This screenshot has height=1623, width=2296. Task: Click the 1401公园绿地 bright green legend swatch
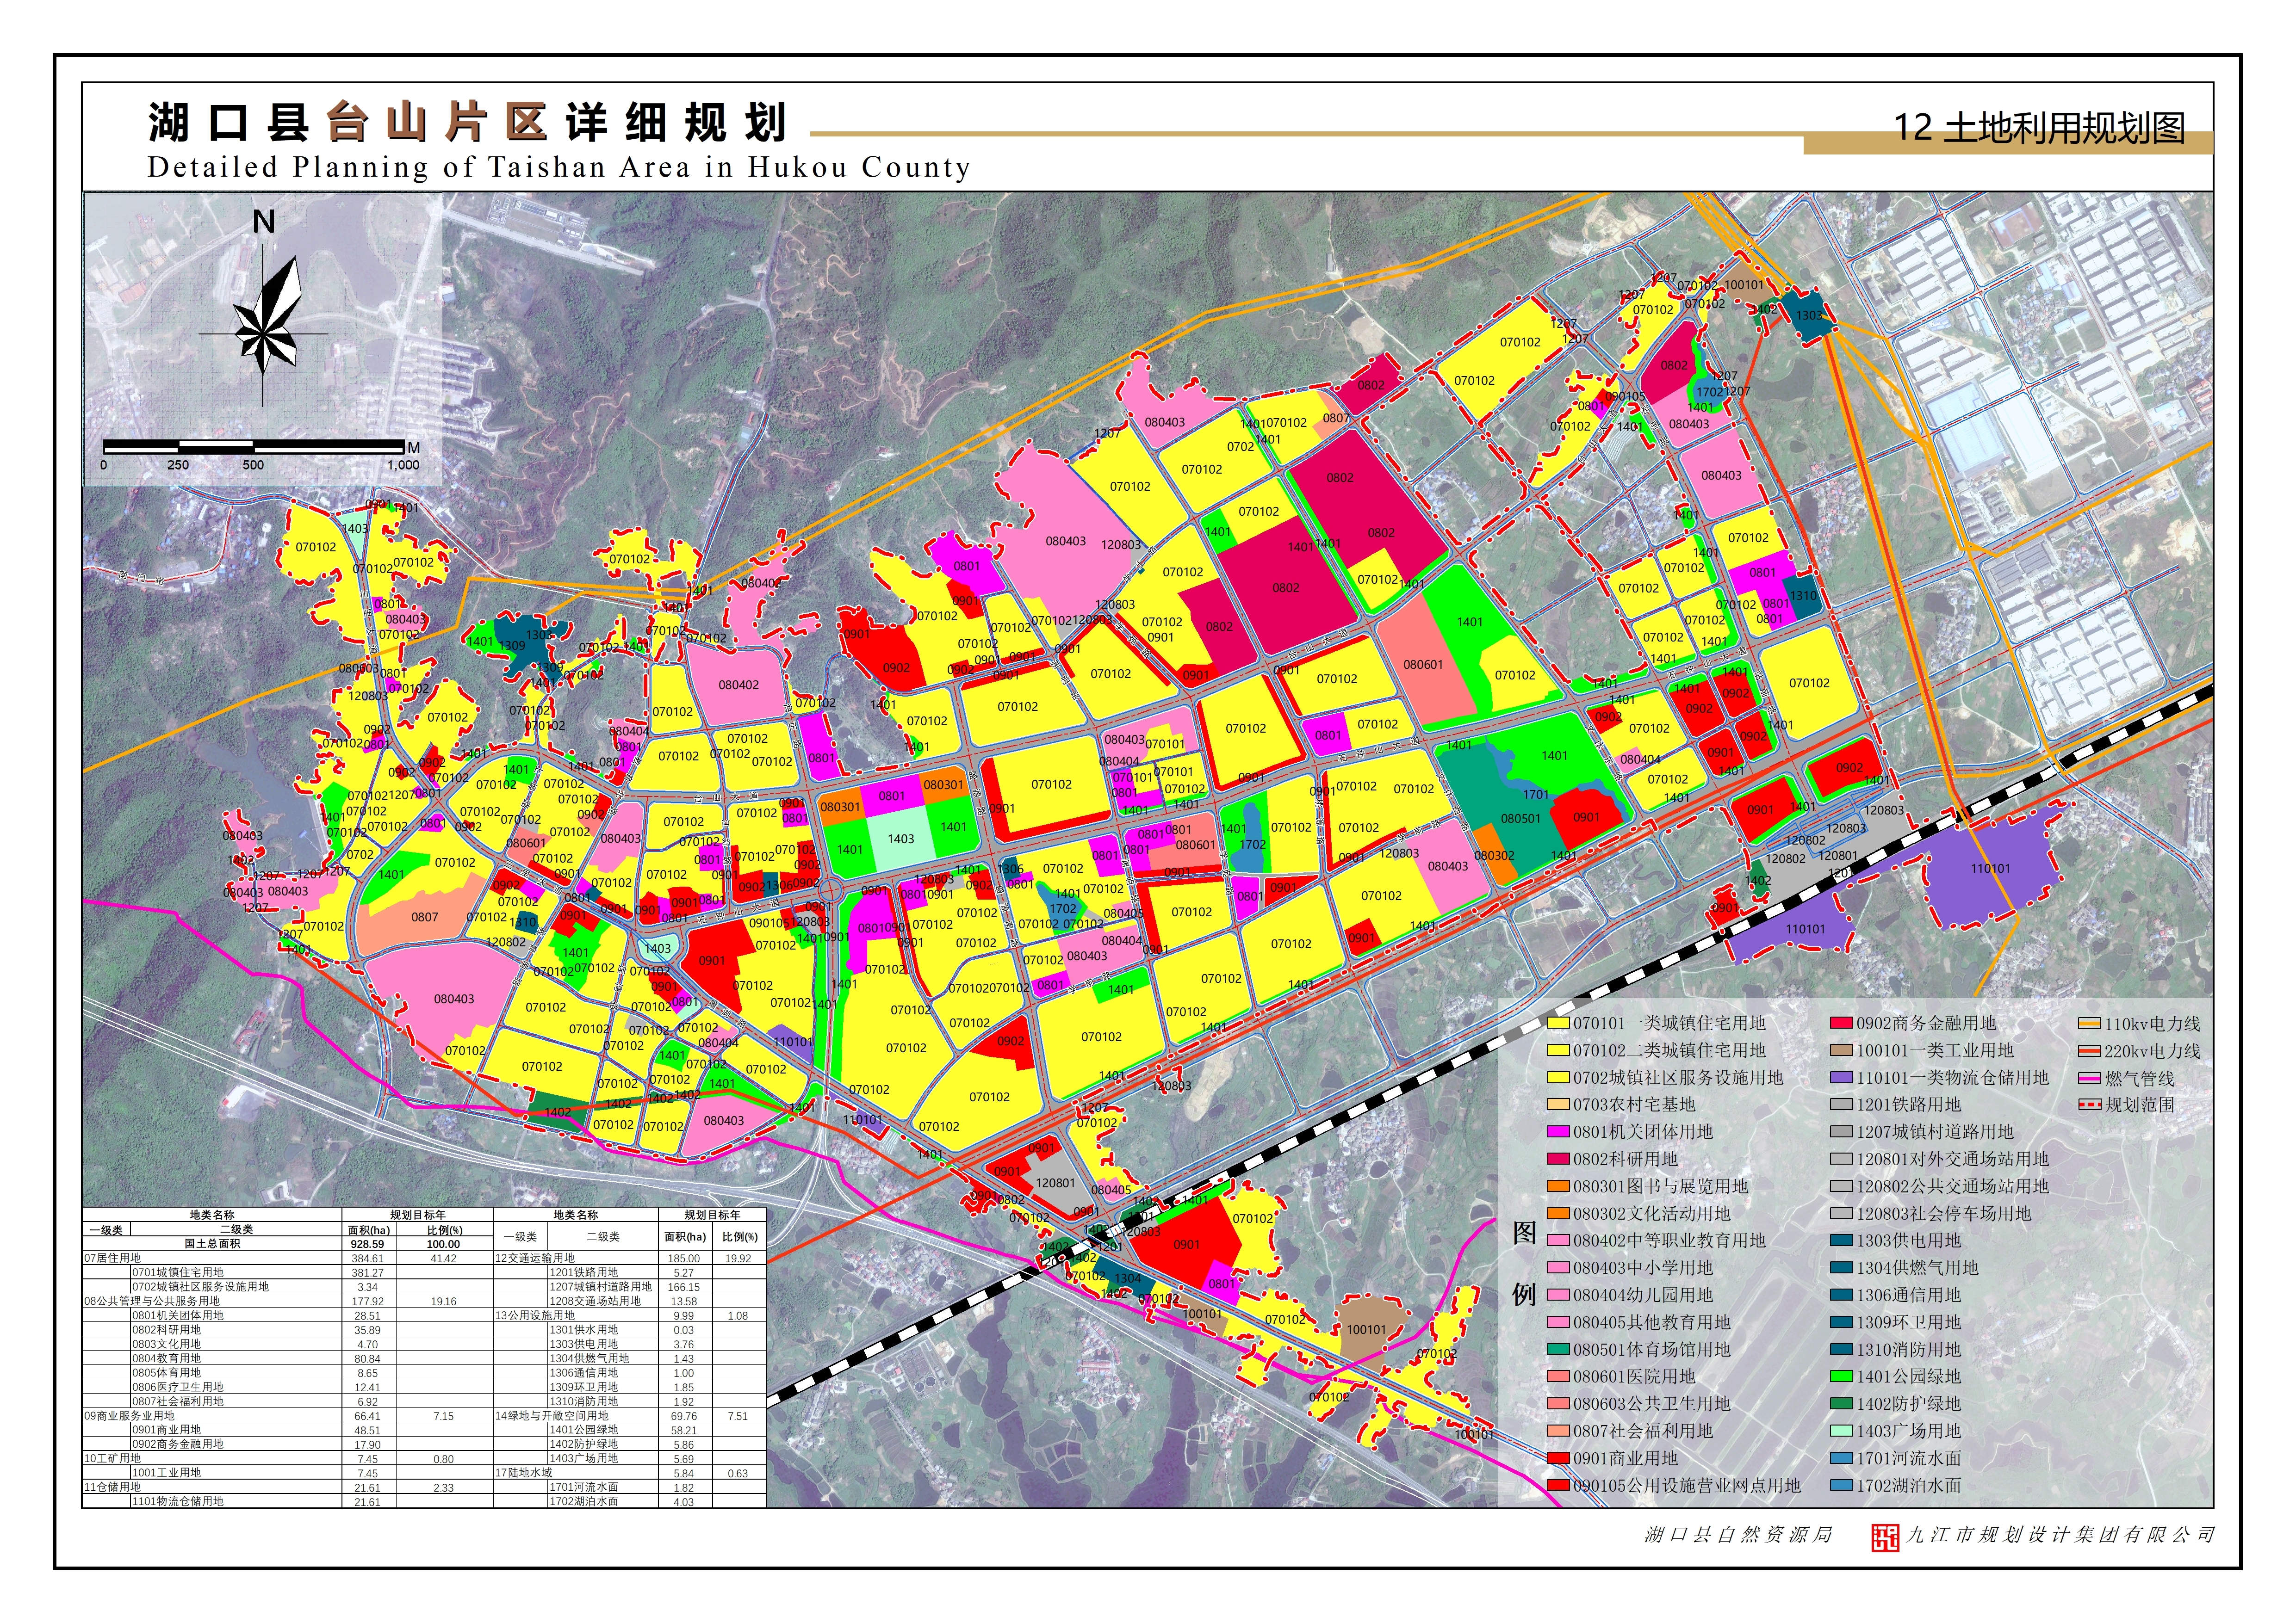1842,1377
